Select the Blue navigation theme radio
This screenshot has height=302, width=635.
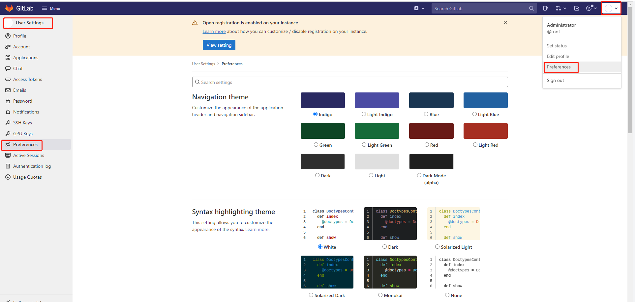[x=426, y=114]
